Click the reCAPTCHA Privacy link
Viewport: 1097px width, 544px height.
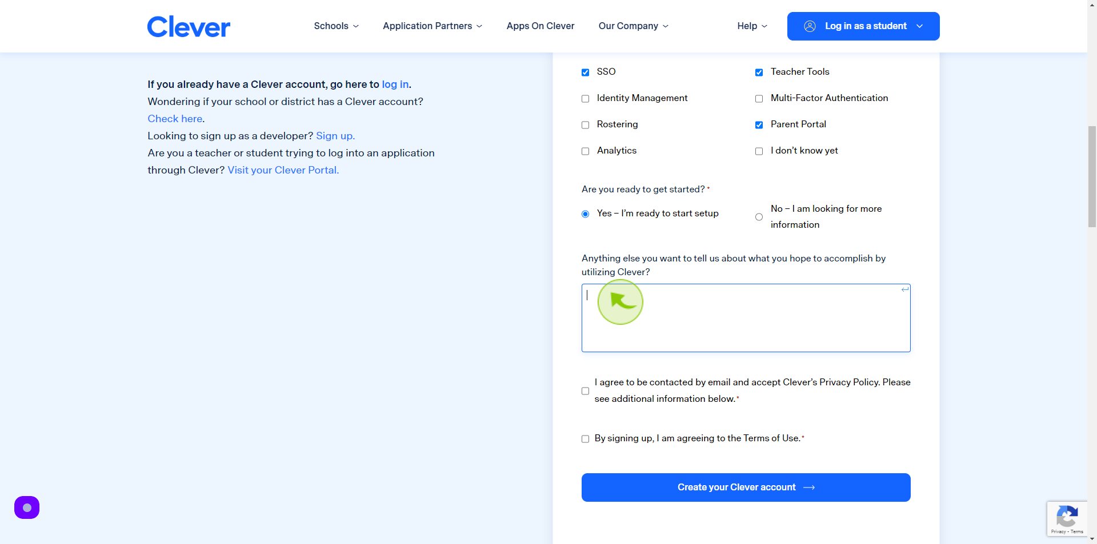tap(1058, 531)
